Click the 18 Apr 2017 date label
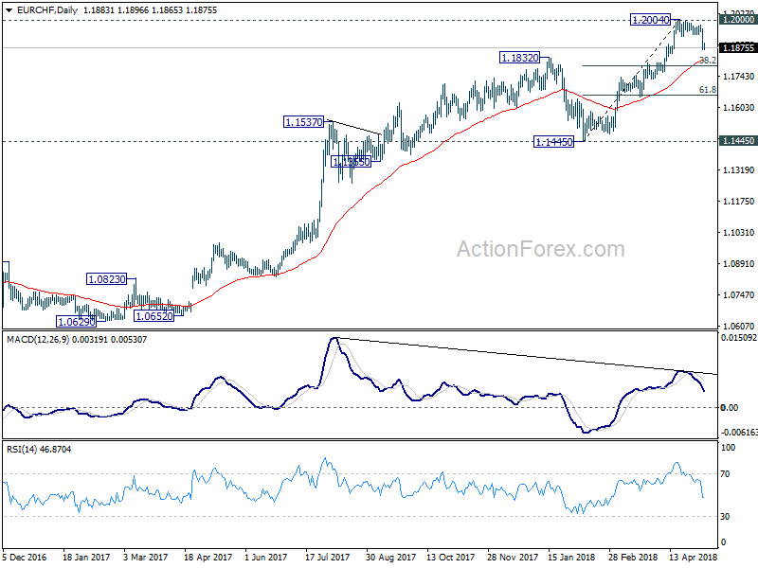 pyautogui.click(x=208, y=557)
